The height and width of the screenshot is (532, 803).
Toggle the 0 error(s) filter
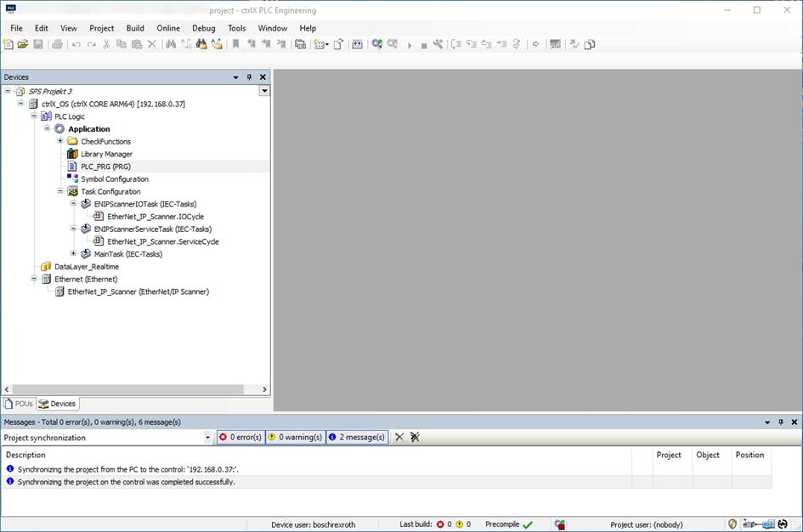tap(240, 437)
